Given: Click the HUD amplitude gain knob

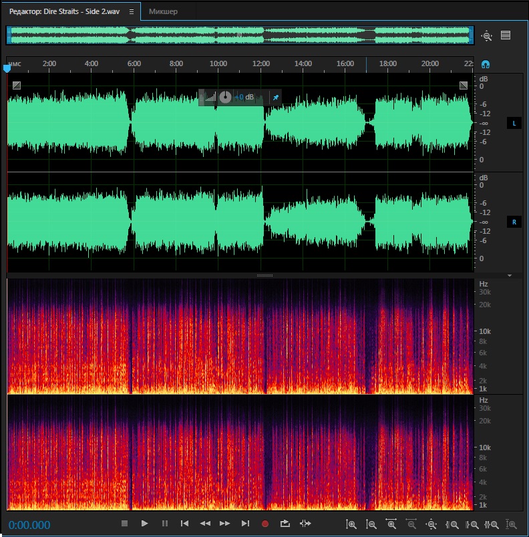Looking at the screenshot, I should [226, 98].
